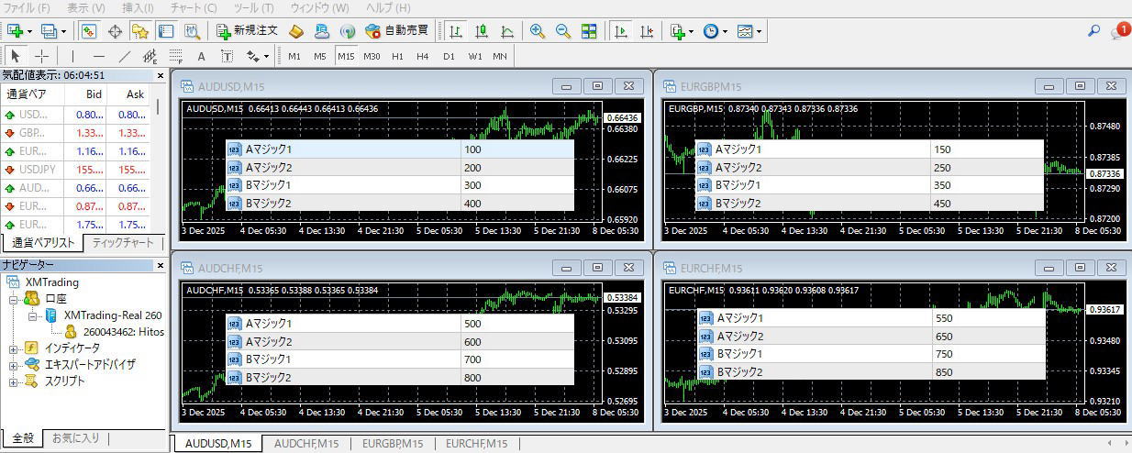The height and width of the screenshot is (453, 1132).
Task: Click the tile windows icon
Action: coord(589,31)
